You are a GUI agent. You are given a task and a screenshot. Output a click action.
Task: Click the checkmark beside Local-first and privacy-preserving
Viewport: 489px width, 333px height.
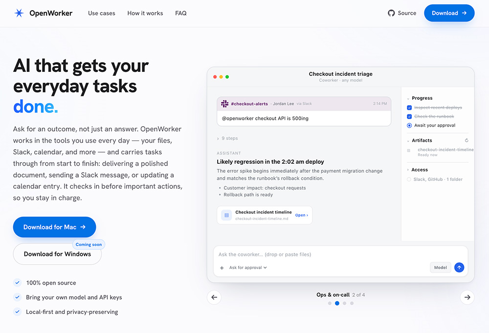coord(18,311)
